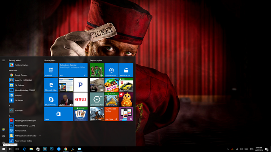
Task: Open the Drawboard PDF tile
Action: tap(97, 100)
